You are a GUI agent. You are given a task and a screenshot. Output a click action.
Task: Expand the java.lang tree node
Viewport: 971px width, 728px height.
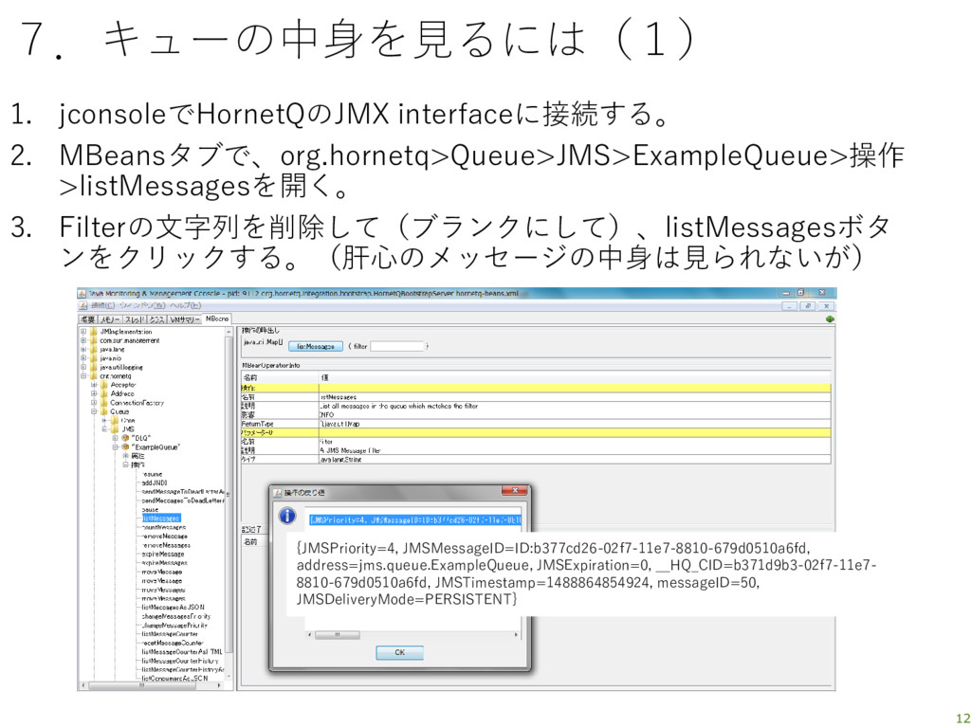click(x=83, y=349)
